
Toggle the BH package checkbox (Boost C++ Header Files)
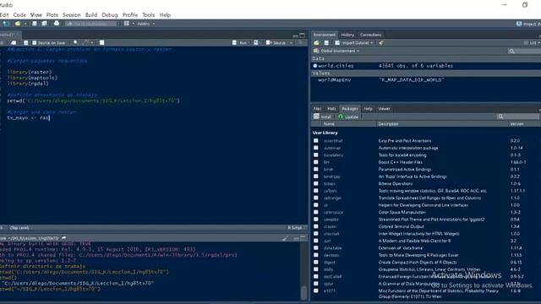(315, 162)
